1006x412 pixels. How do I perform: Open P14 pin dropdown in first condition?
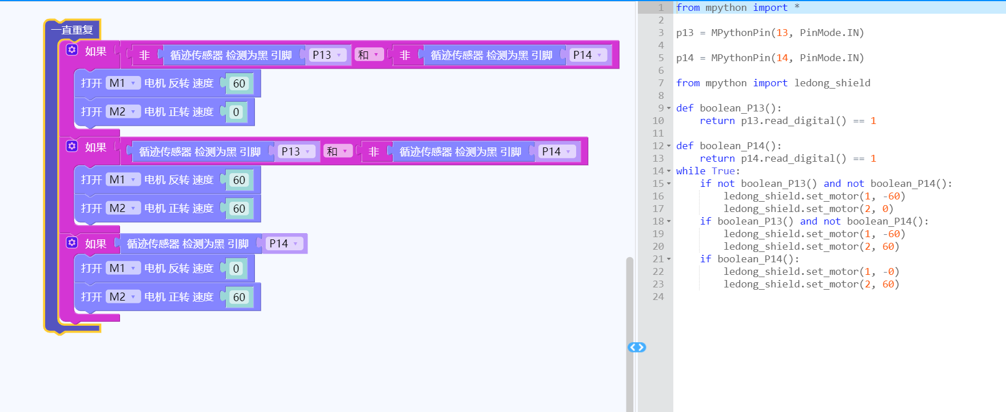coord(588,55)
